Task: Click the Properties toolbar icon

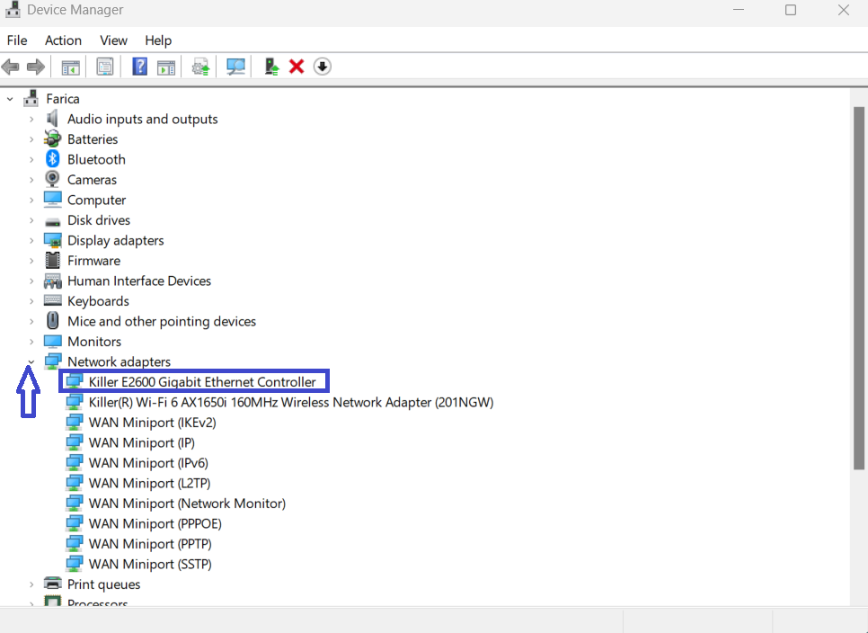Action: [x=105, y=67]
